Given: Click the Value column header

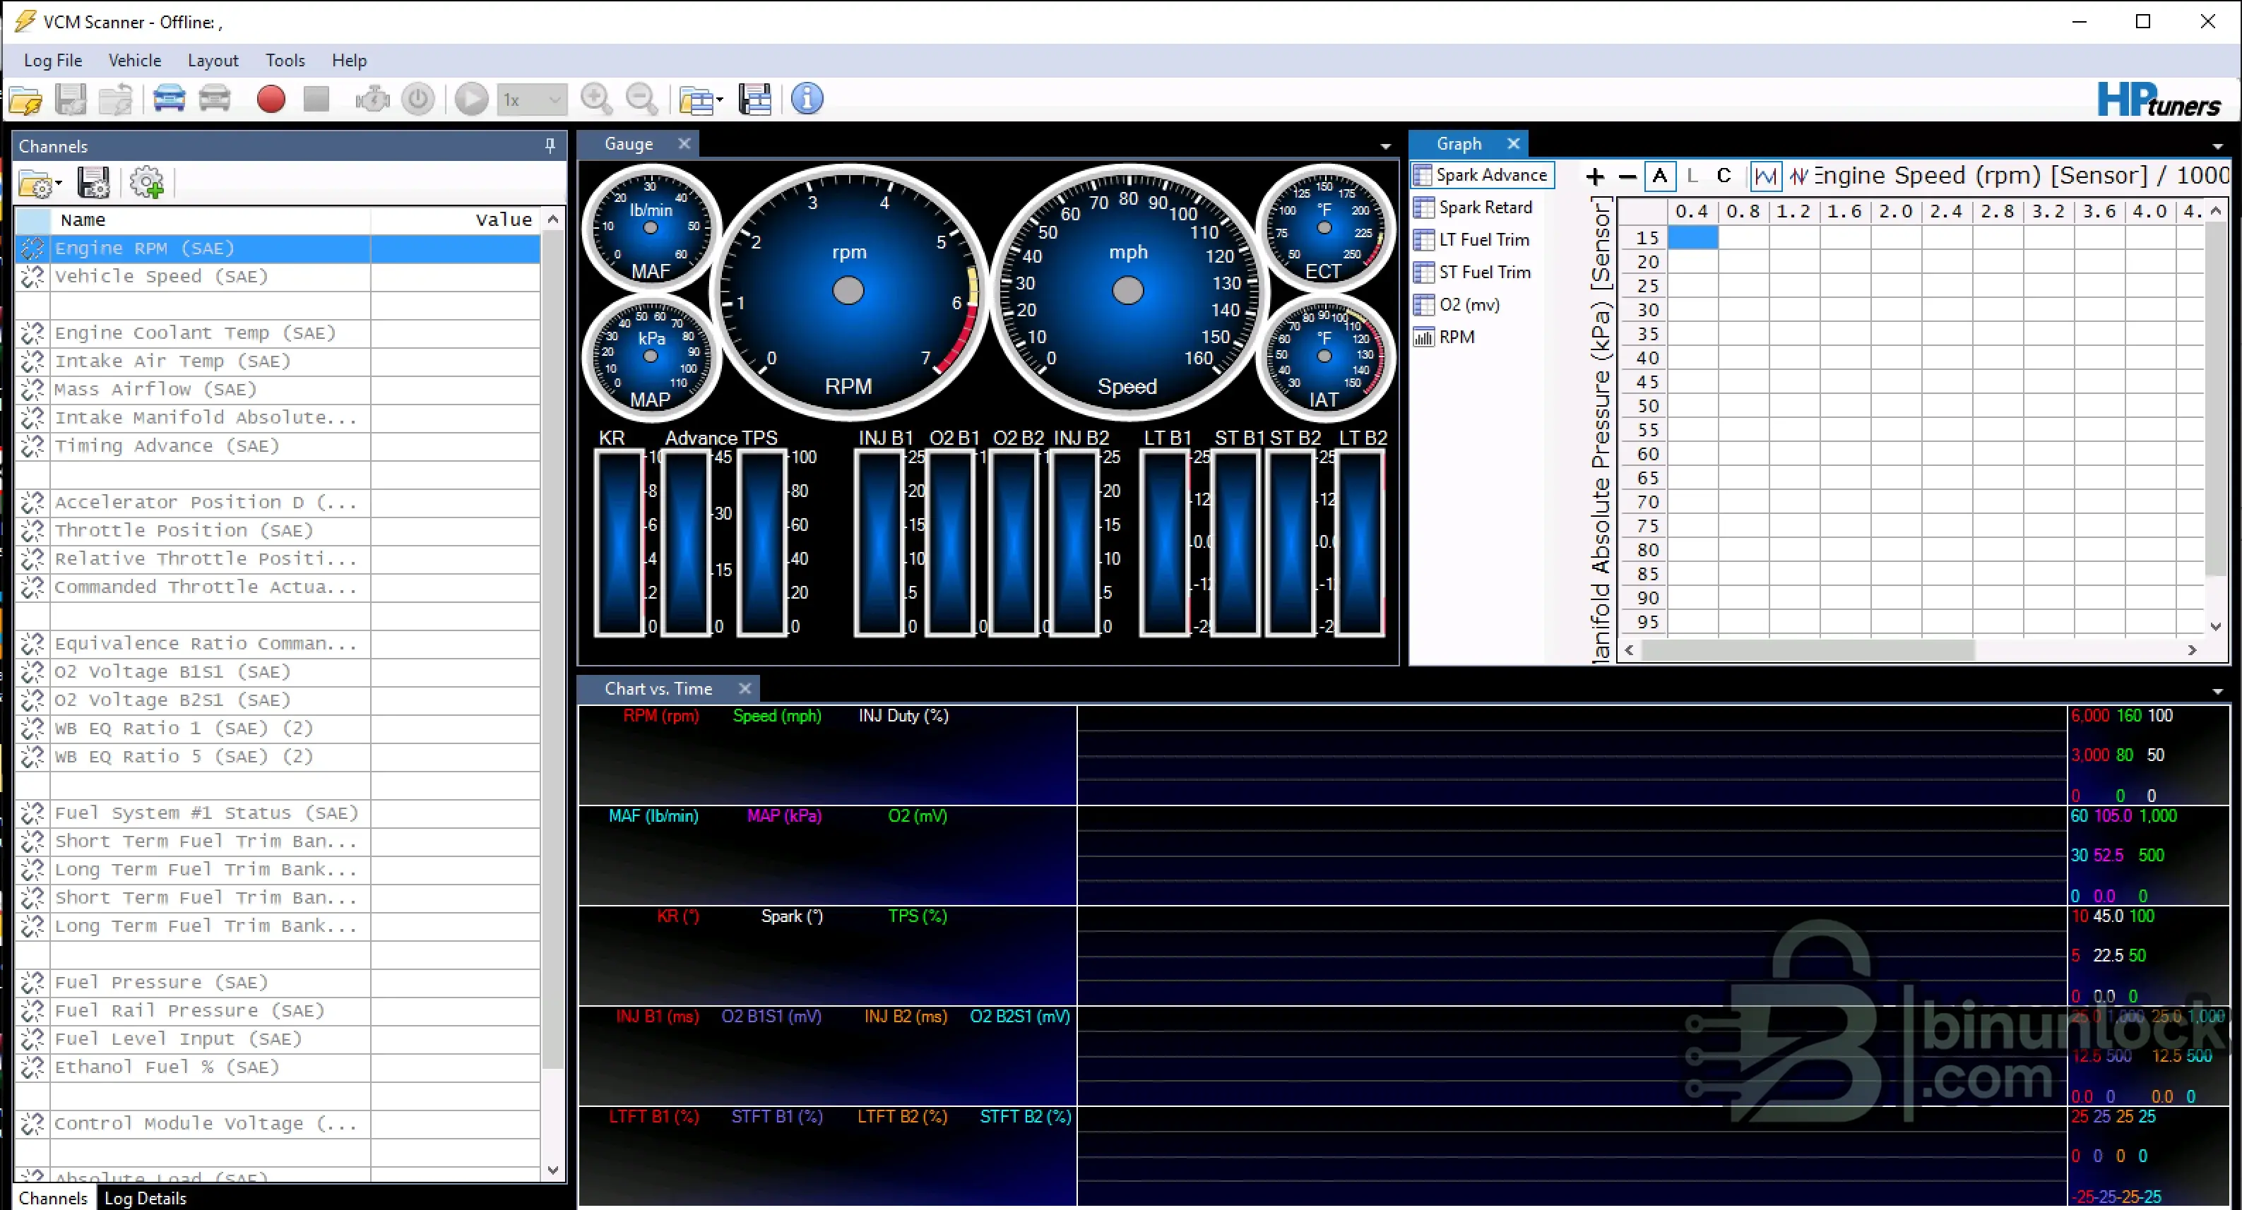Looking at the screenshot, I should [455, 220].
